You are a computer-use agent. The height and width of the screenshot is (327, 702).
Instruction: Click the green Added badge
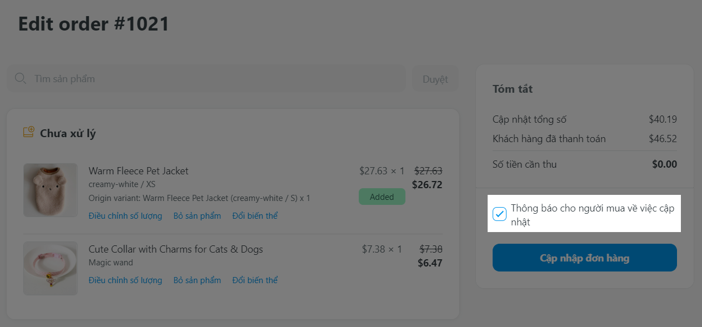click(382, 197)
